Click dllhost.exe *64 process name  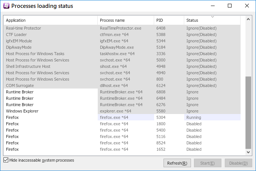click(114, 85)
